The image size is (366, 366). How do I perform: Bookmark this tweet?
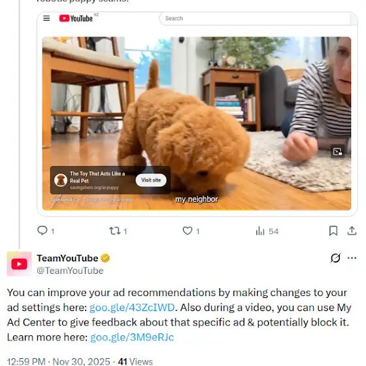(333, 231)
